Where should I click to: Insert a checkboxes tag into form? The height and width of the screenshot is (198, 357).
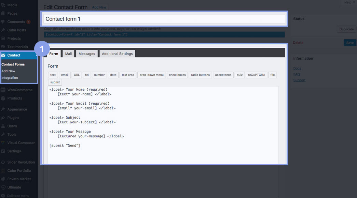177,75
